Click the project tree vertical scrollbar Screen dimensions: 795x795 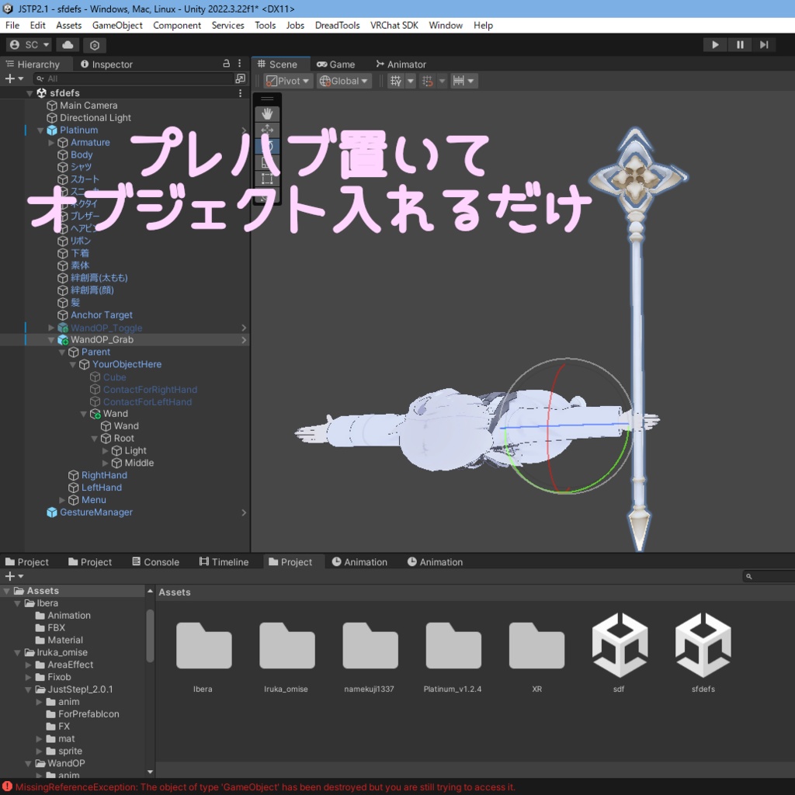[150, 636]
